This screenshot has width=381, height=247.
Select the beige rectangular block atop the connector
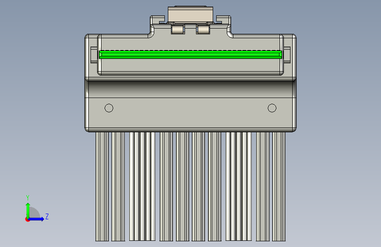coord(191,15)
